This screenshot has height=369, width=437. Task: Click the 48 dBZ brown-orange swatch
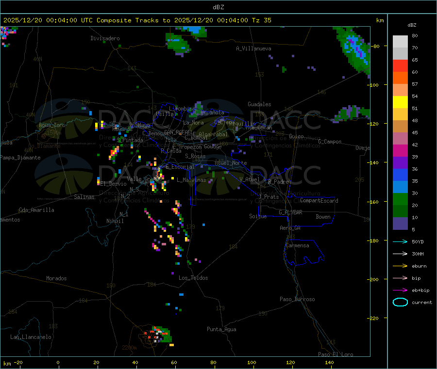pyautogui.click(x=400, y=127)
